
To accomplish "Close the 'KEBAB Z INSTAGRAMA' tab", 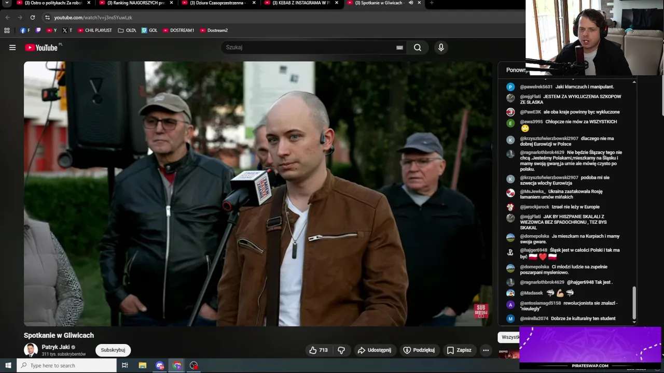I will point(337,3).
